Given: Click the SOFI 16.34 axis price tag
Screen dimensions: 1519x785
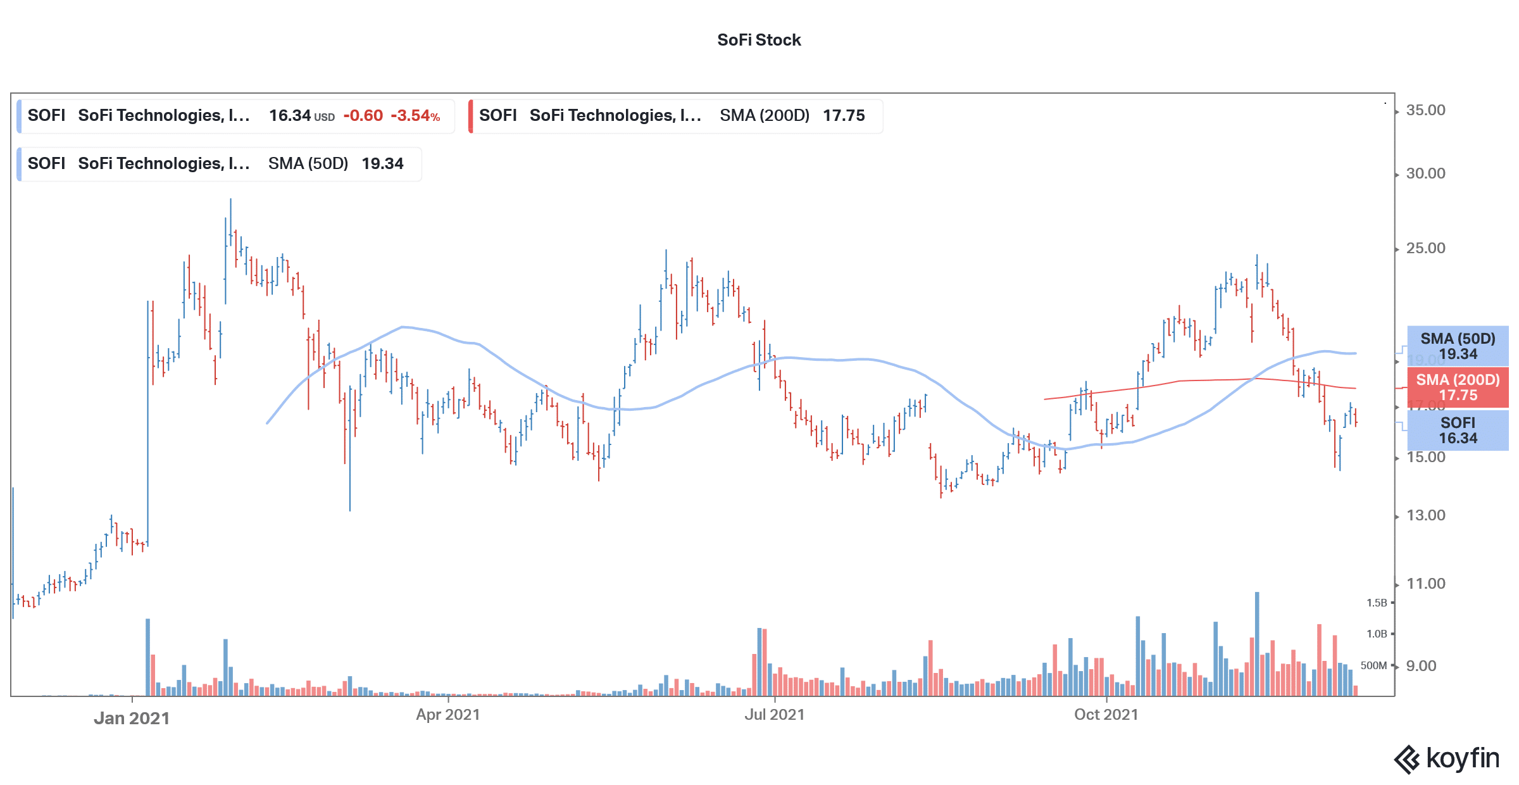Looking at the screenshot, I should [1458, 430].
